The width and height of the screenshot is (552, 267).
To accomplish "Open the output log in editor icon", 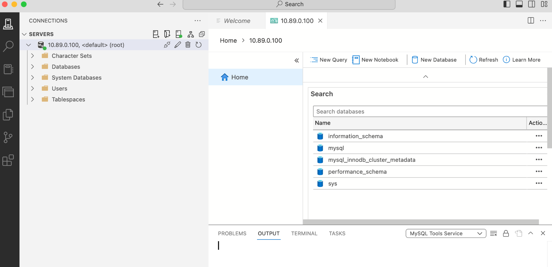I will [x=519, y=233].
